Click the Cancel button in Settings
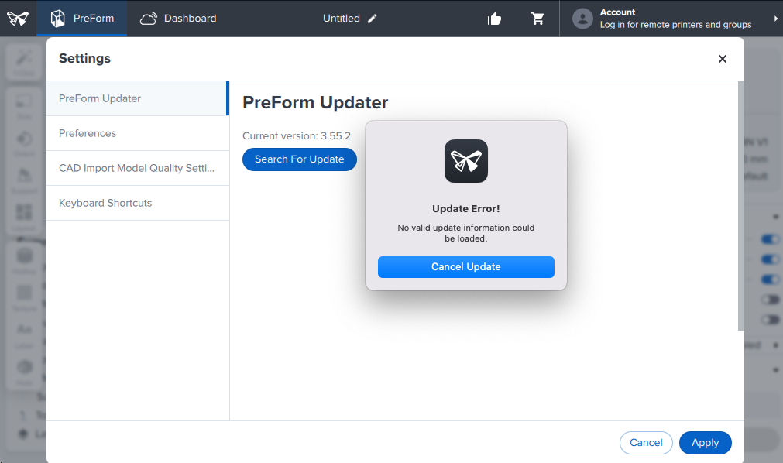Image resolution: width=783 pixels, height=463 pixels. tap(646, 443)
